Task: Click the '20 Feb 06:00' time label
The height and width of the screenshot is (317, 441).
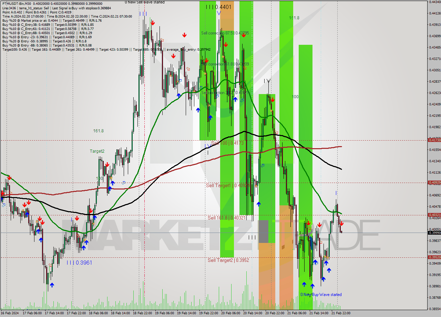Action: pyautogui.click(x=230, y=313)
